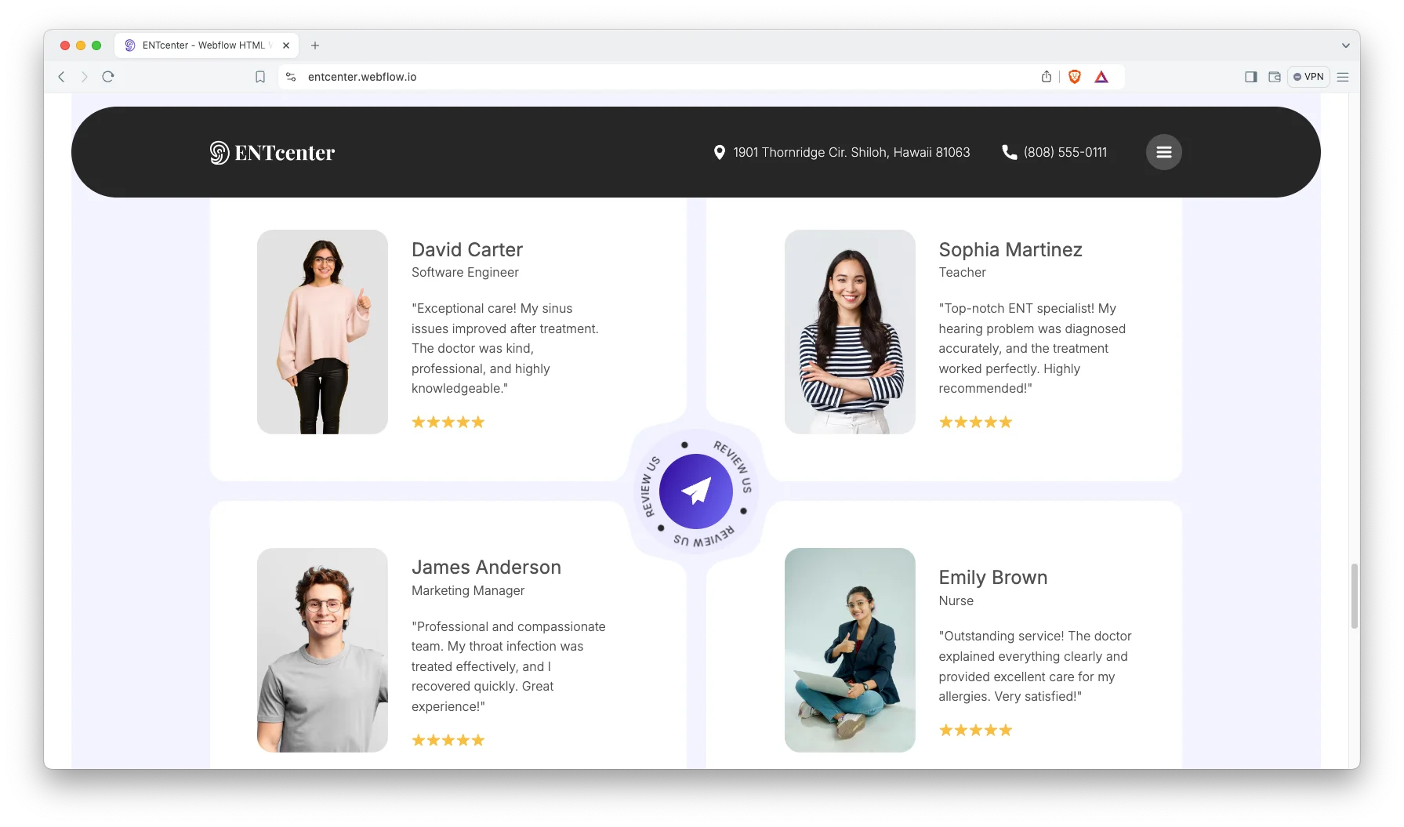This screenshot has width=1404, height=827.
Task: Click the (808) 555-0111 phone number link
Action: tap(1065, 152)
